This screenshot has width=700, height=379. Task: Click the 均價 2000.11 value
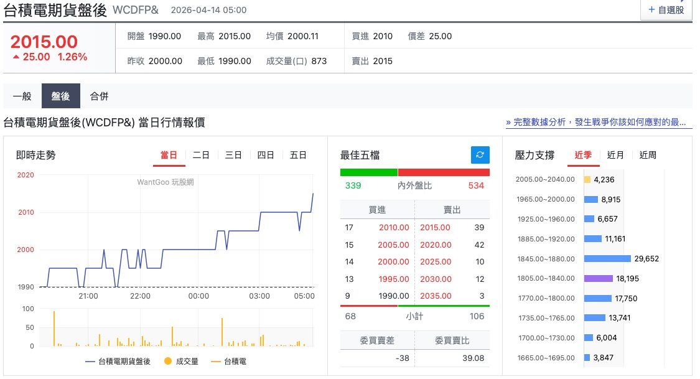[x=302, y=36]
